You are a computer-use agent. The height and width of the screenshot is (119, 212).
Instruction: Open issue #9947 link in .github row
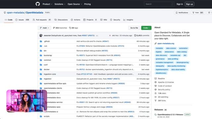point(106,41)
